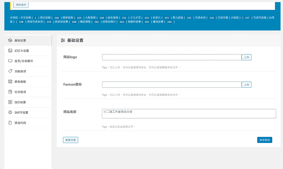The width and height of the screenshot is (283, 169).
Task: Click the cube icon beside 基础设置
Action: 11,40
